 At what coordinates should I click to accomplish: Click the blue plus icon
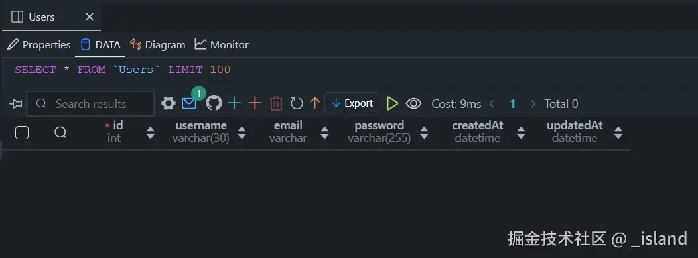pyautogui.click(x=234, y=103)
